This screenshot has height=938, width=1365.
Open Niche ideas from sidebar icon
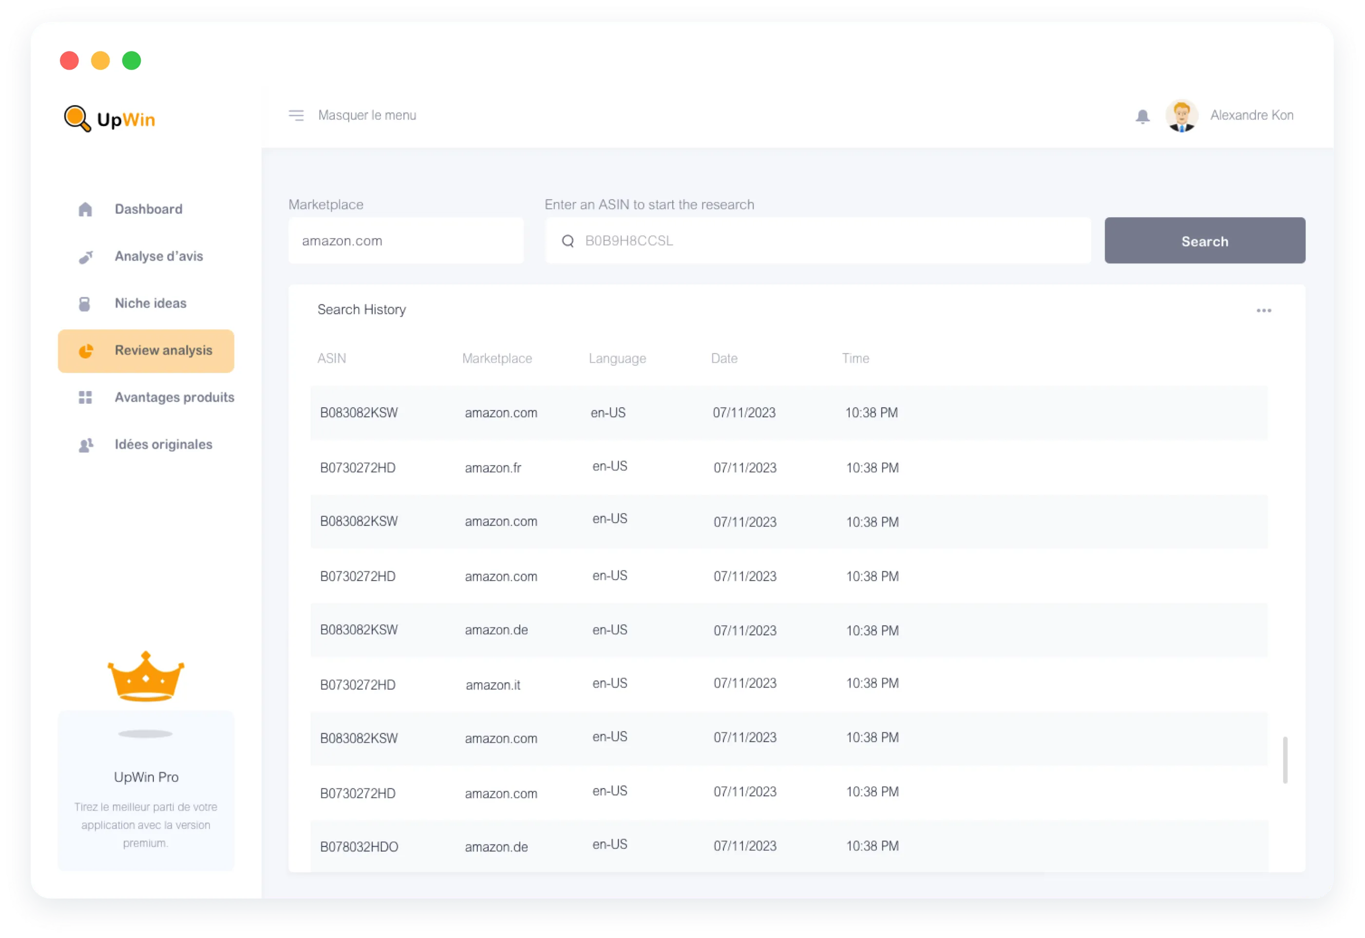pyautogui.click(x=85, y=303)
